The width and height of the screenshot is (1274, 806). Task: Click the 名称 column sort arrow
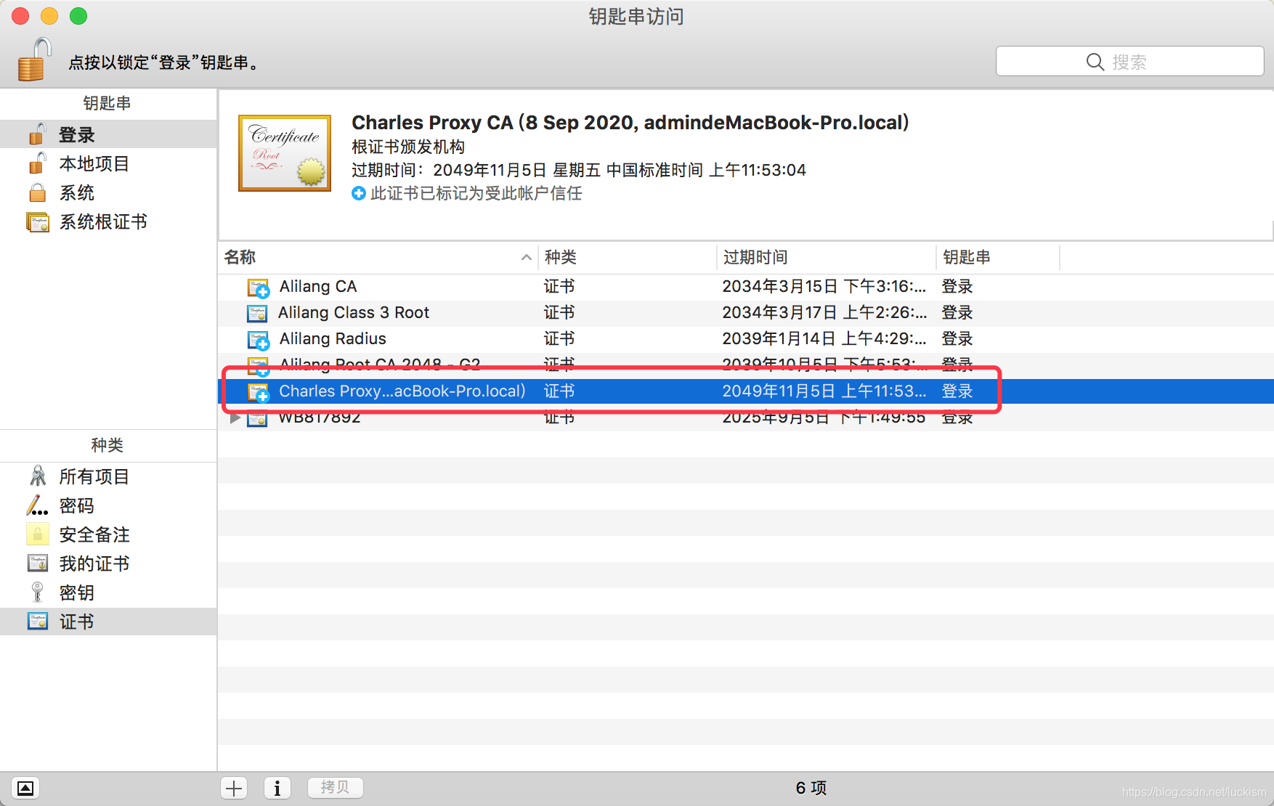click(527, 257)
